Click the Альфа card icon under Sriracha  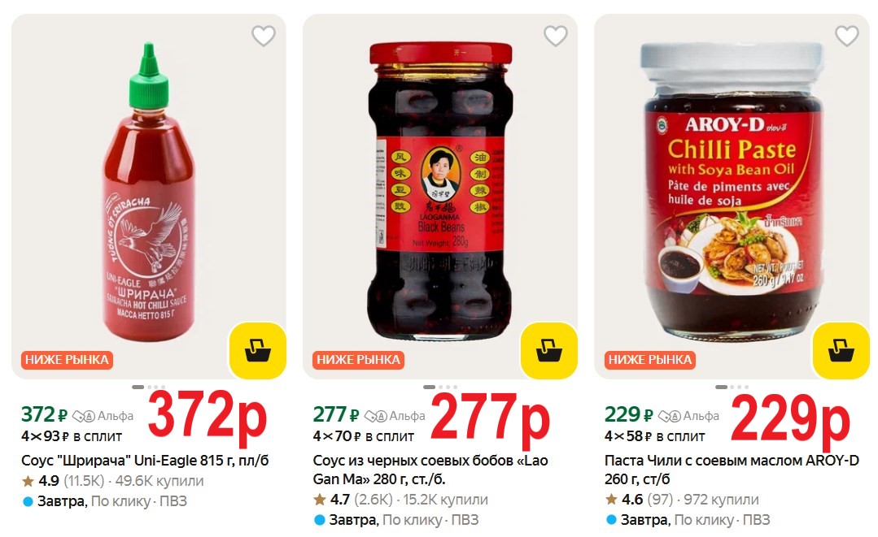[84, 416]
